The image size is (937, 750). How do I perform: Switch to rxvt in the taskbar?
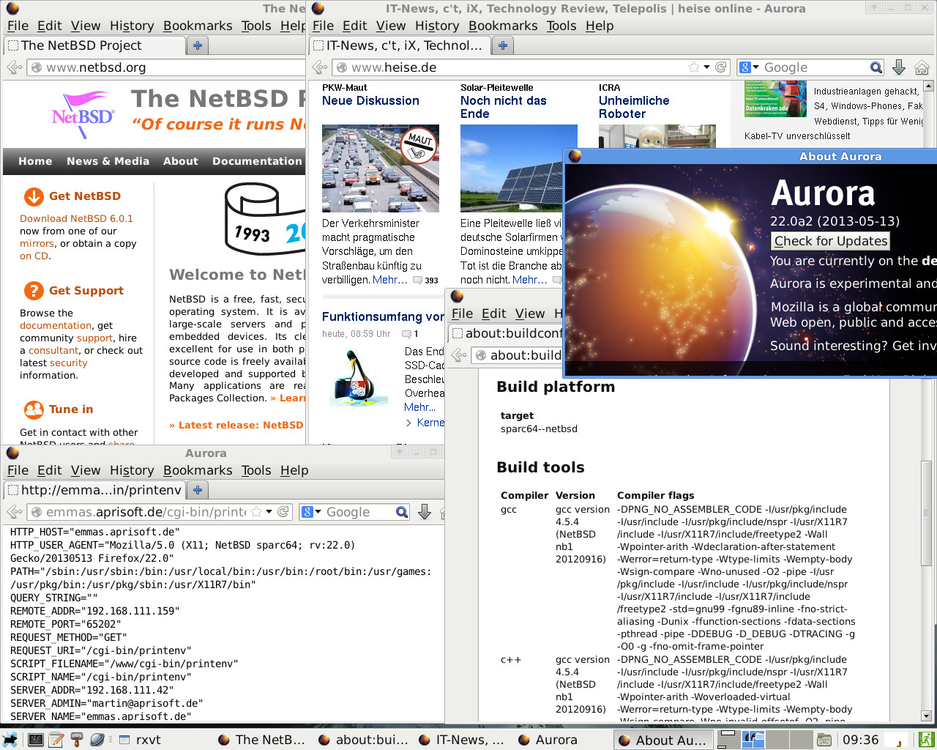140,740
